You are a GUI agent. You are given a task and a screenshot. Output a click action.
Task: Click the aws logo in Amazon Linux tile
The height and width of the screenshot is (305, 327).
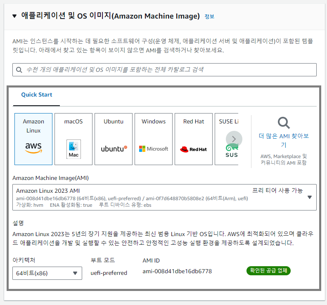pyautogui.click(x=33, y=148)
